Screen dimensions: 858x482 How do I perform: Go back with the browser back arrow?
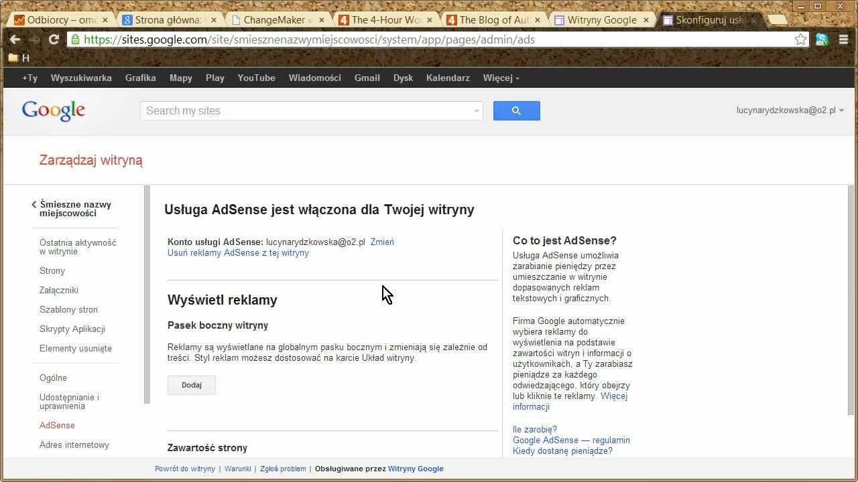tap(15, 39)
